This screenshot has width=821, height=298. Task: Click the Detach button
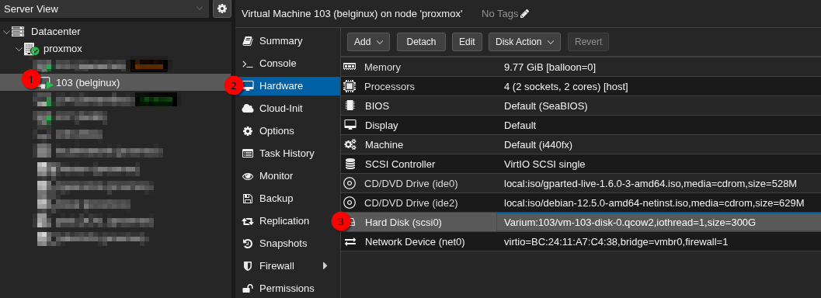coord(421,42)
